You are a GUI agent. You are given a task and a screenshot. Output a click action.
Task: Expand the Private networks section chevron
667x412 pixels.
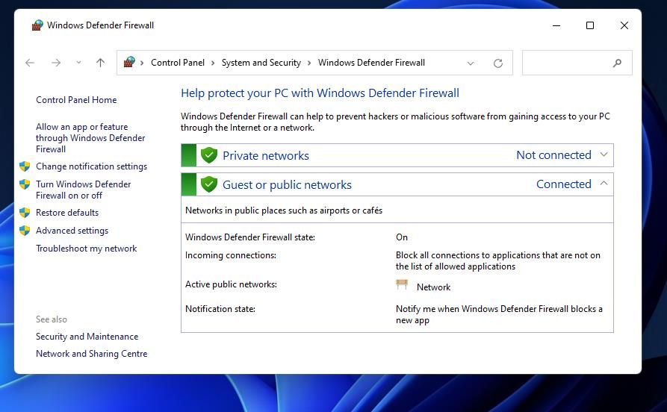pyautogui.click(x=605, y=155)
